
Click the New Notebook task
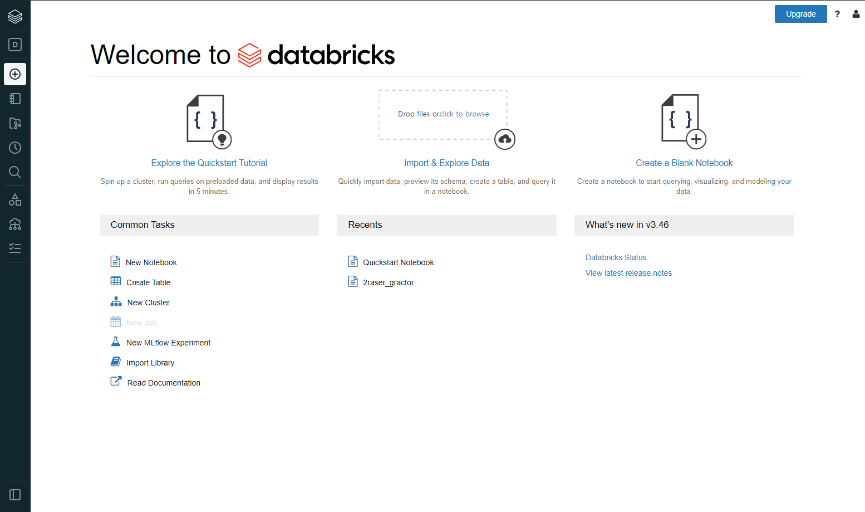(151, 262)
